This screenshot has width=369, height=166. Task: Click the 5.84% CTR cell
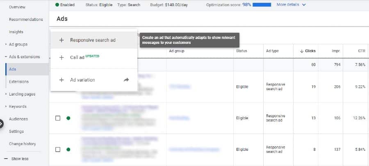pyautogui.click(x=360, y=149)
